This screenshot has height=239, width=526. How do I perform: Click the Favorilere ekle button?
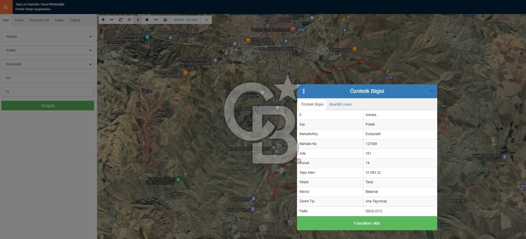tap(367, 223)
